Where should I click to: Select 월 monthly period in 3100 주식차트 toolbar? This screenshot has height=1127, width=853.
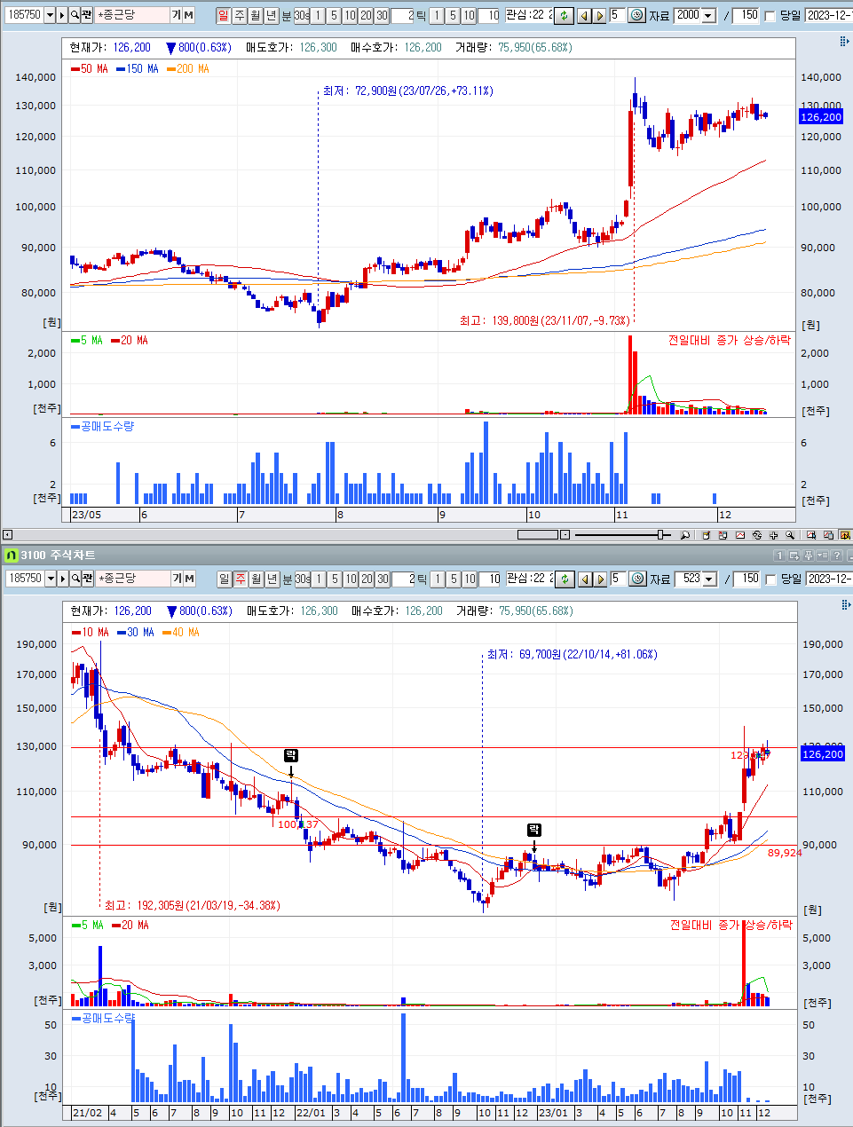click(257, 579)
